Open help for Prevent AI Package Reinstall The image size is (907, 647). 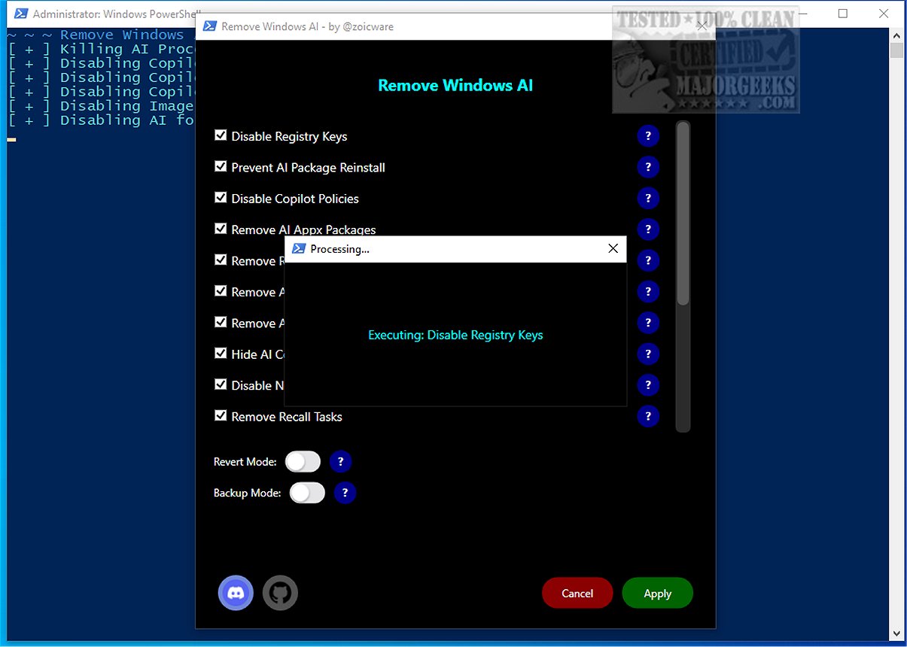pos(648,167)
